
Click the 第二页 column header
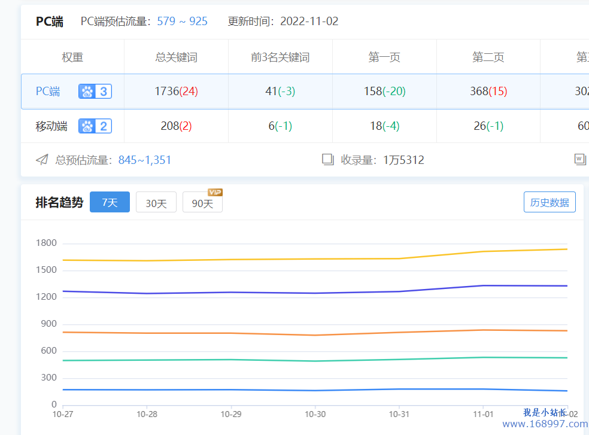488,57
